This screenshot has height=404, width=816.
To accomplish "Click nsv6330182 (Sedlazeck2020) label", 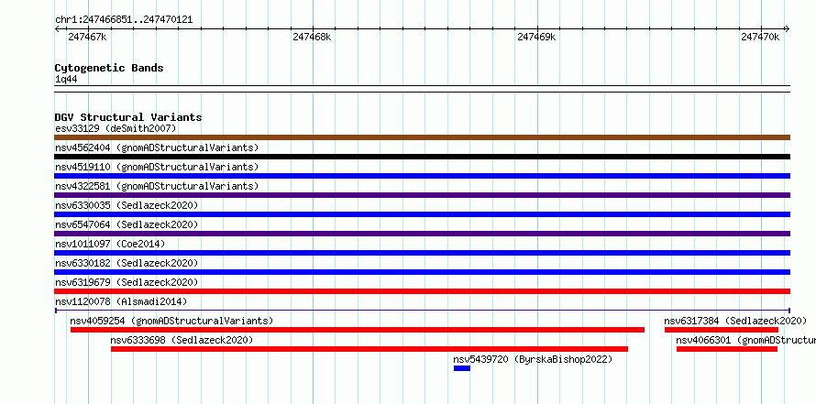I will (127, 263).
